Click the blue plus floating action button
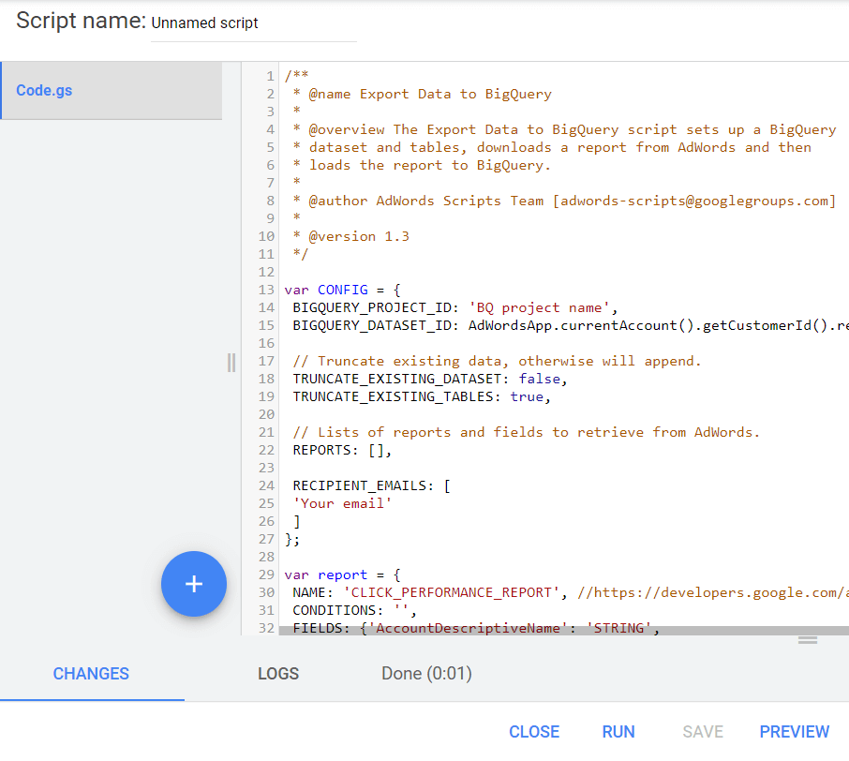 pyautogui.click(x=194, y=584)
